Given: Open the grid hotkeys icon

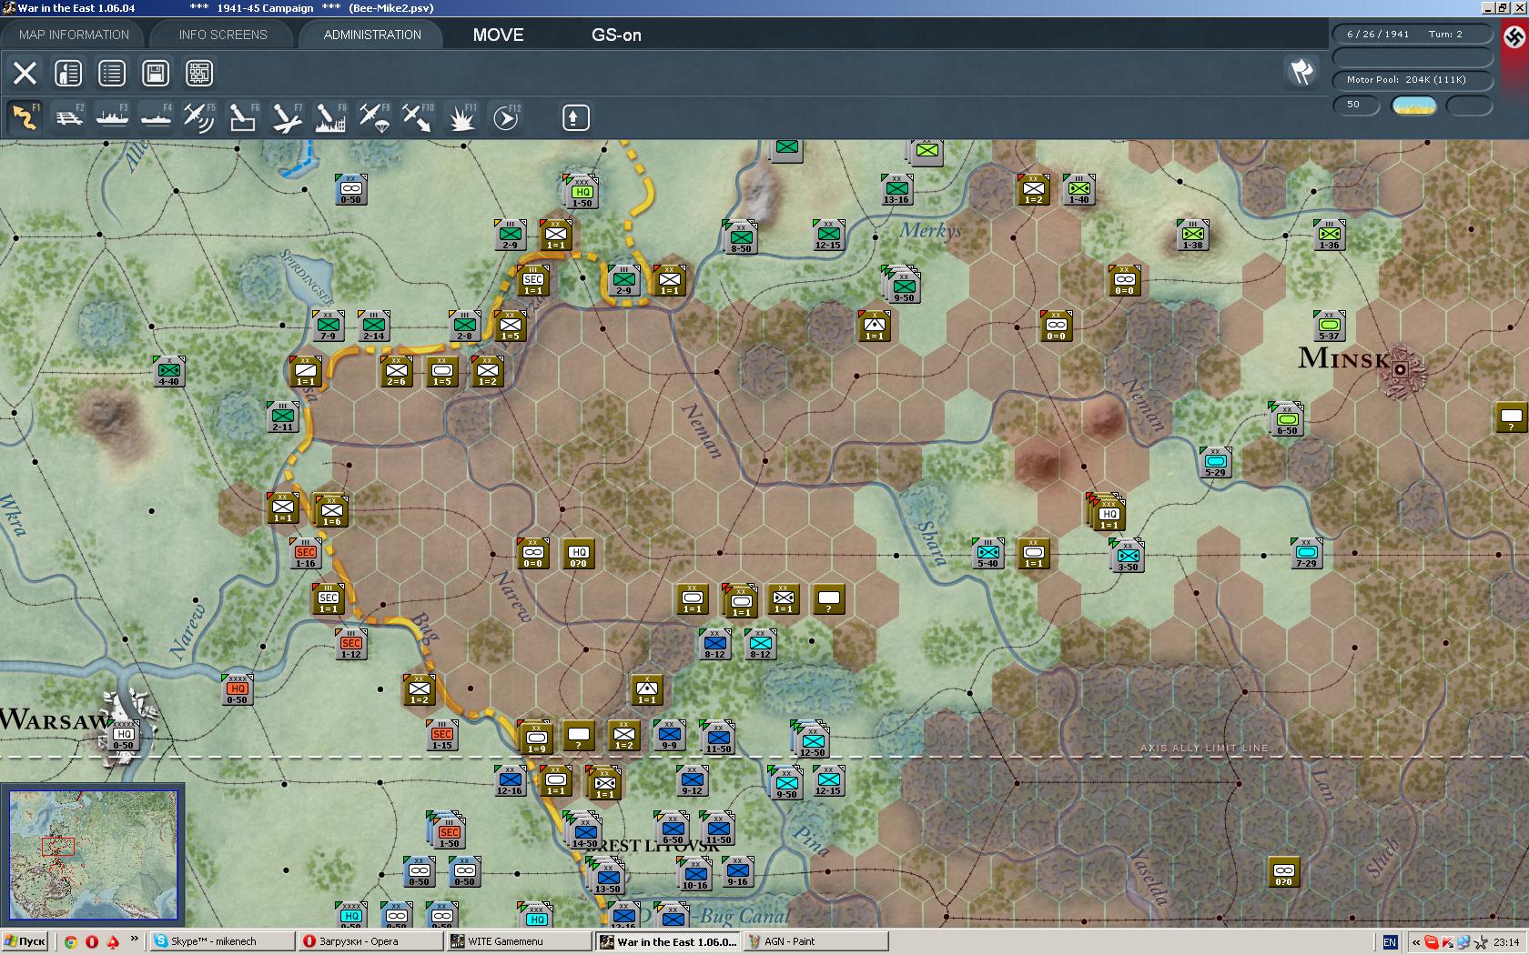Looking at the screenshot, I should click(x=199, y=73).
